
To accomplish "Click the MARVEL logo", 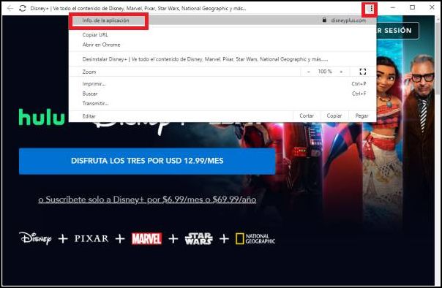I will (x=146, y=239).
